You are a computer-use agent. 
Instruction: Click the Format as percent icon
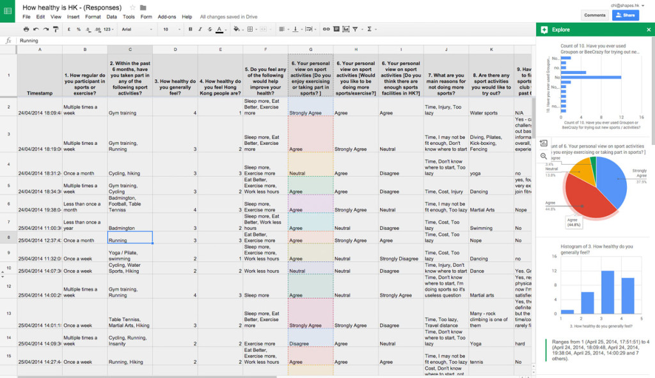pos(78,29)
